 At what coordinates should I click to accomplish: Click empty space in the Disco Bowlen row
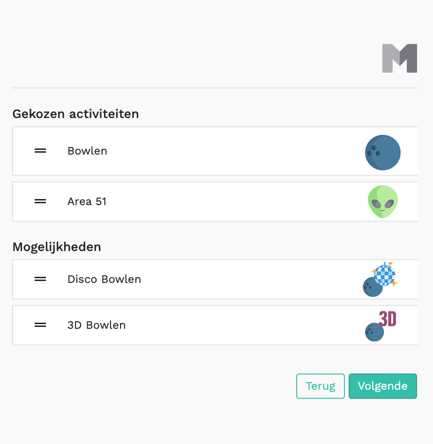[x=244, y=279]
